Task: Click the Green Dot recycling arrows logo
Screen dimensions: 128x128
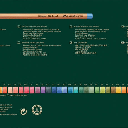Action: pos(23,111)
